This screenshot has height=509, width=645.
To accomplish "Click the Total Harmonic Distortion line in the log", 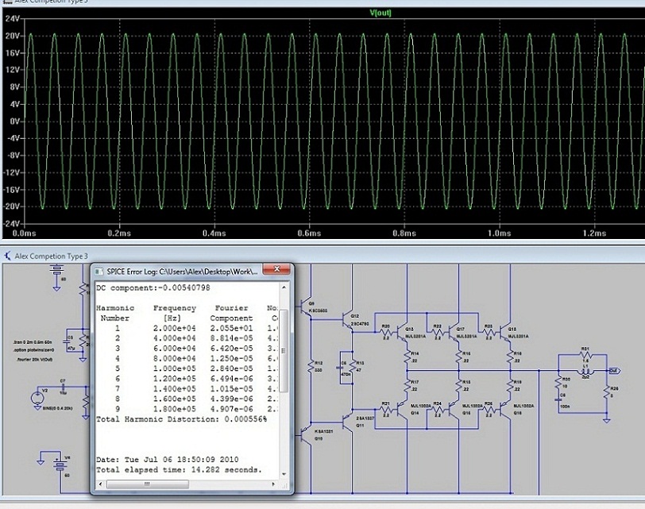I will coord(181,419).
